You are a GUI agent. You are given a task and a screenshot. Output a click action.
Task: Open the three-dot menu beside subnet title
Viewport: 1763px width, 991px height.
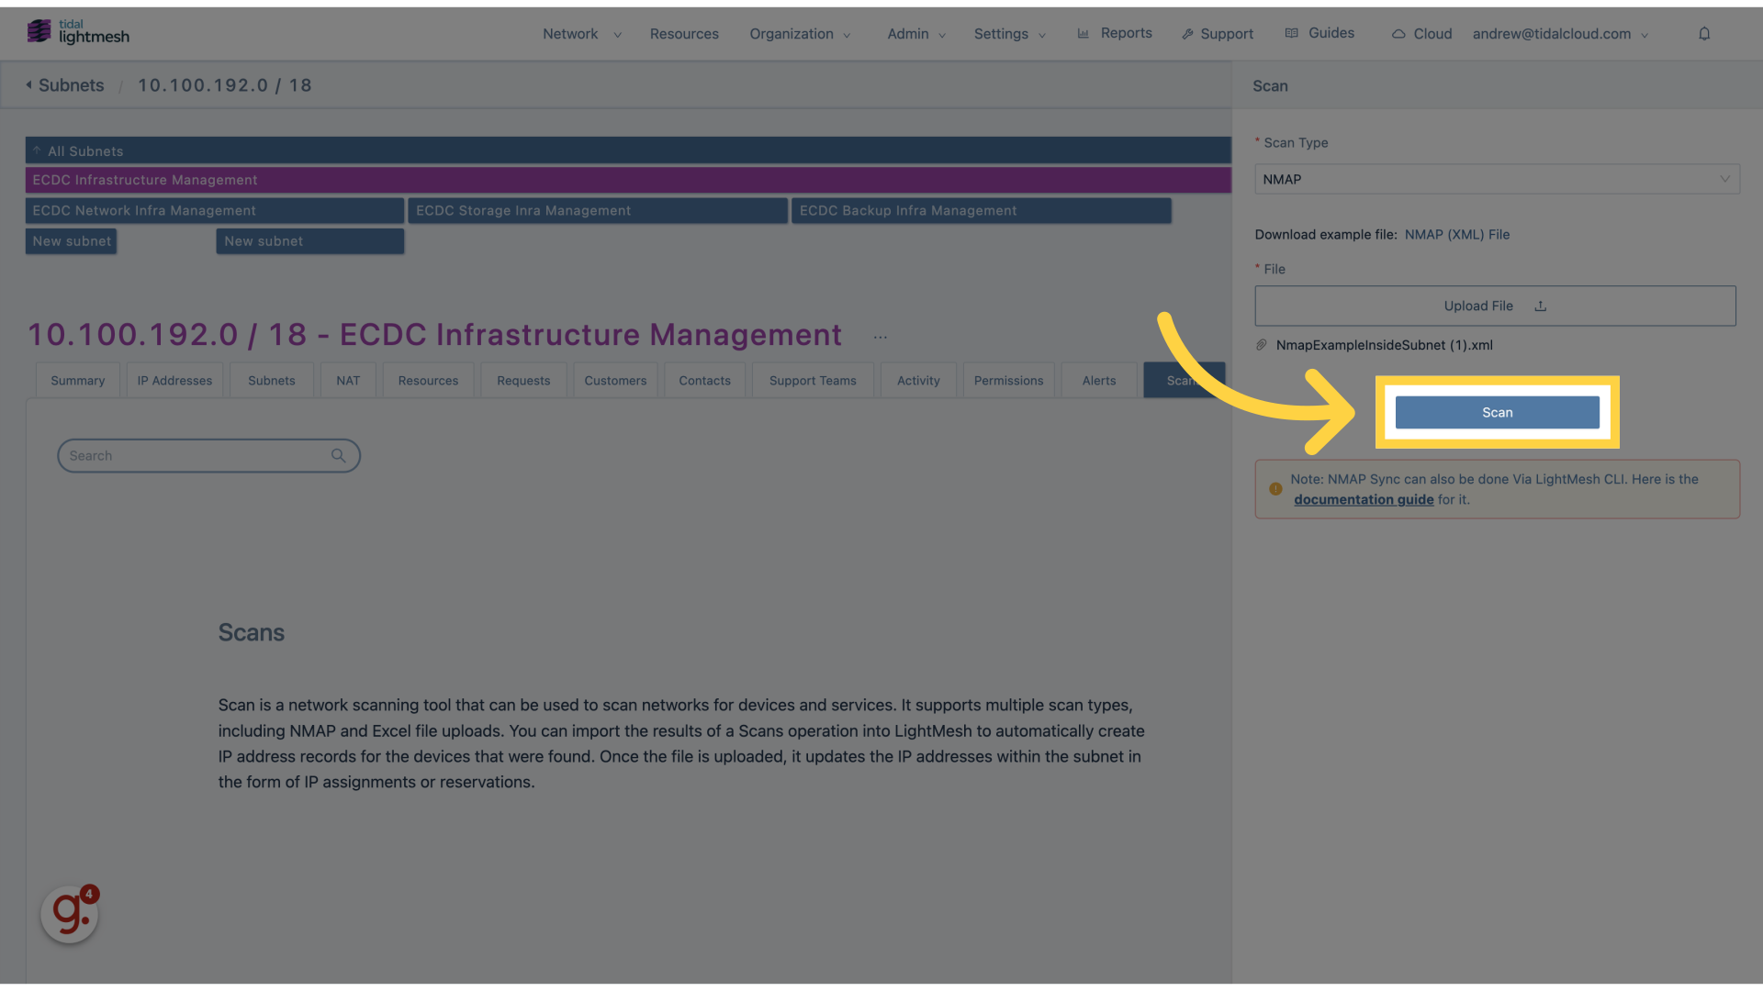pyautogui.click(x=880, y=338)
